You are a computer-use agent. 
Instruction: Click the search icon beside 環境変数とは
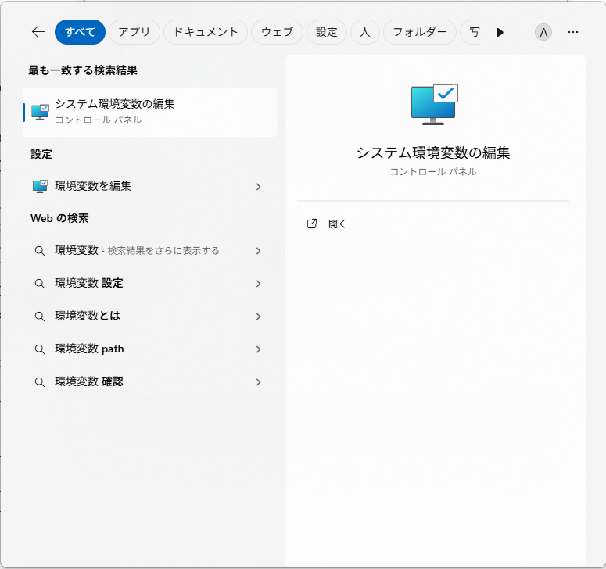(x=40, y=317)
